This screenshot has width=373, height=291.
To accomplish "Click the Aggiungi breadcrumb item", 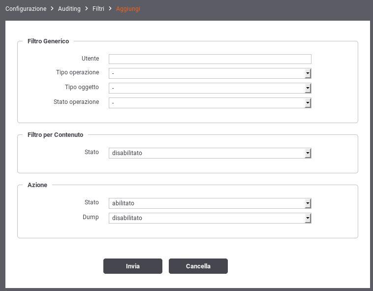I will (128, 9).
